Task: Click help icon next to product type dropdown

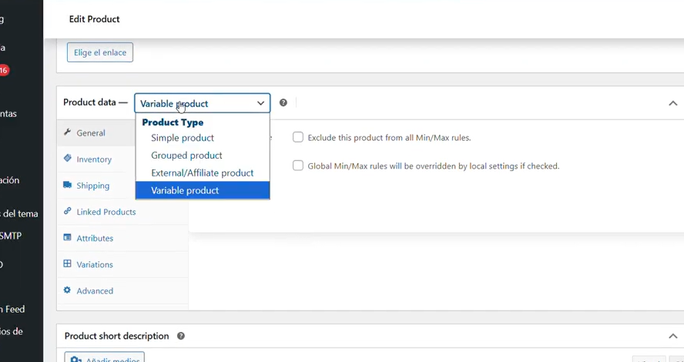Action: (x=283, y=102)
